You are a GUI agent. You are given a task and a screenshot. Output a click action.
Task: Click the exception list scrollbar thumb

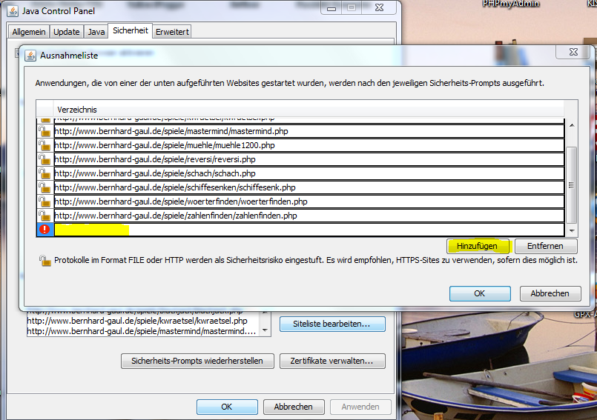tap(571, 185)
